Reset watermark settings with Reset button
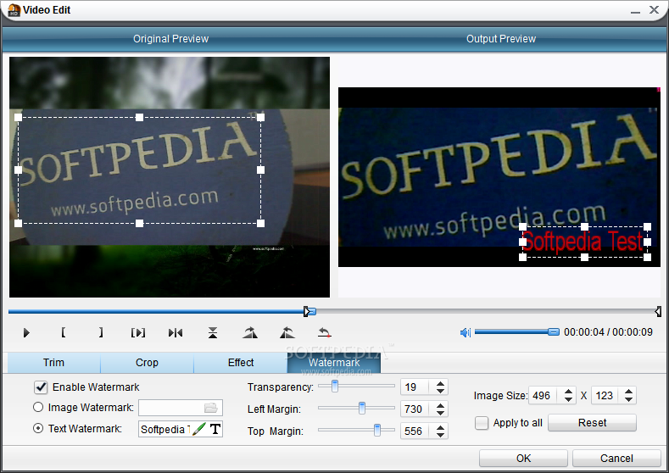This screenshot has height=473, width=669. point(592,423)
